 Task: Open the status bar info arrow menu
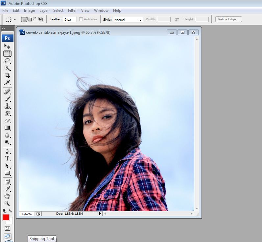click(x=100, y=213)
